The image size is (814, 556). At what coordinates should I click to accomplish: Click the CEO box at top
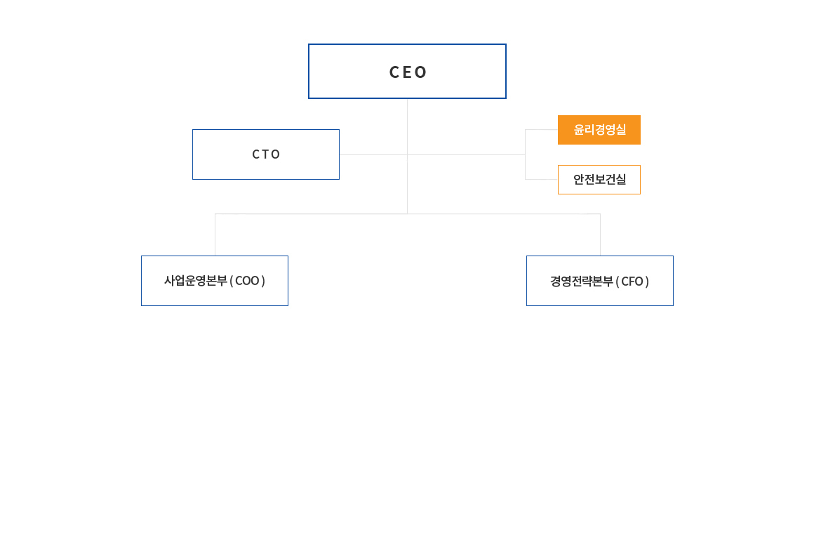point(407,71)
